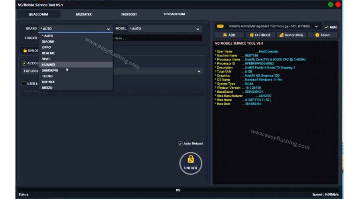Click the FASTBOOT button in right panel

coord(260,35)
